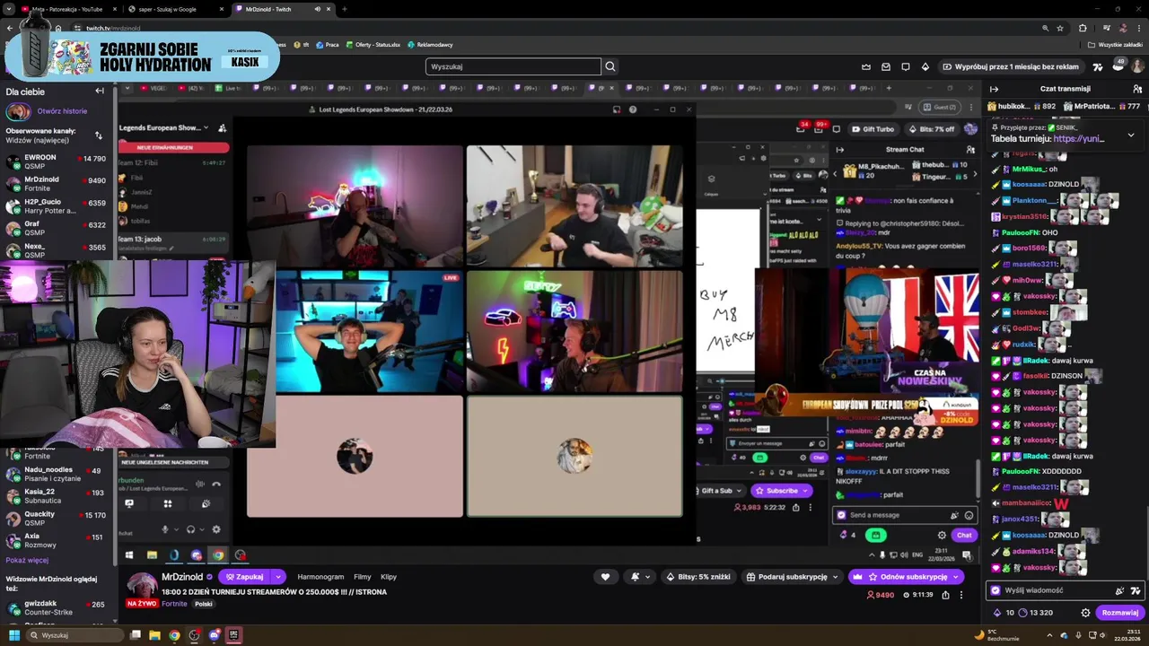The width and height of the screenshot is (1149, 646).
Task: Open gwizdakk recommended channel
Action: coord(57,608)
